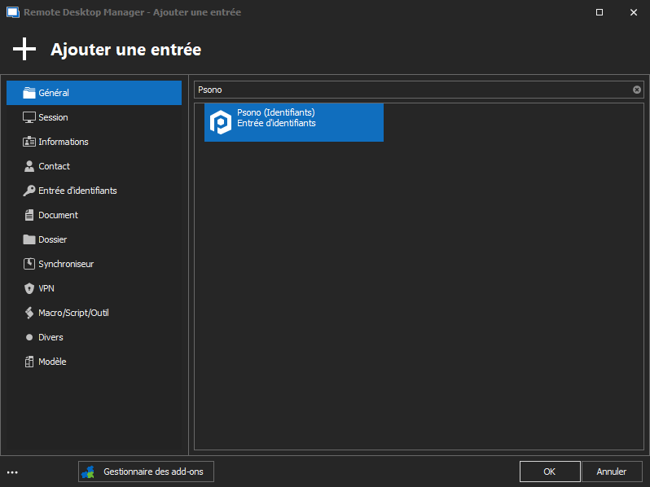The height and width of the screenshot is (487, 650).
Task: Open the Document category
Action: (x=58, y=215)
